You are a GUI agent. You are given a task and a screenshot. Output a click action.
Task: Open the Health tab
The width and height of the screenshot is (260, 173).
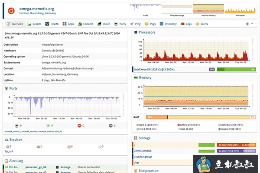tap(52, 24)
